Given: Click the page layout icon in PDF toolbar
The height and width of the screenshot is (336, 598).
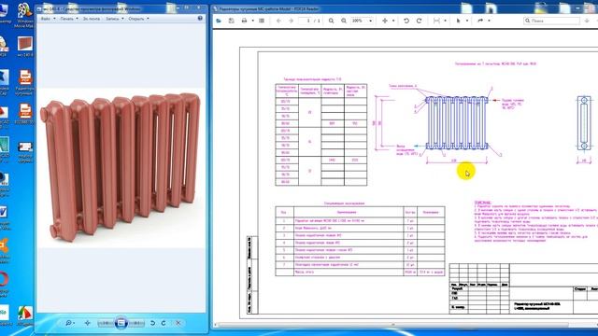Looking at the screenshot, I should click(262, 21).
